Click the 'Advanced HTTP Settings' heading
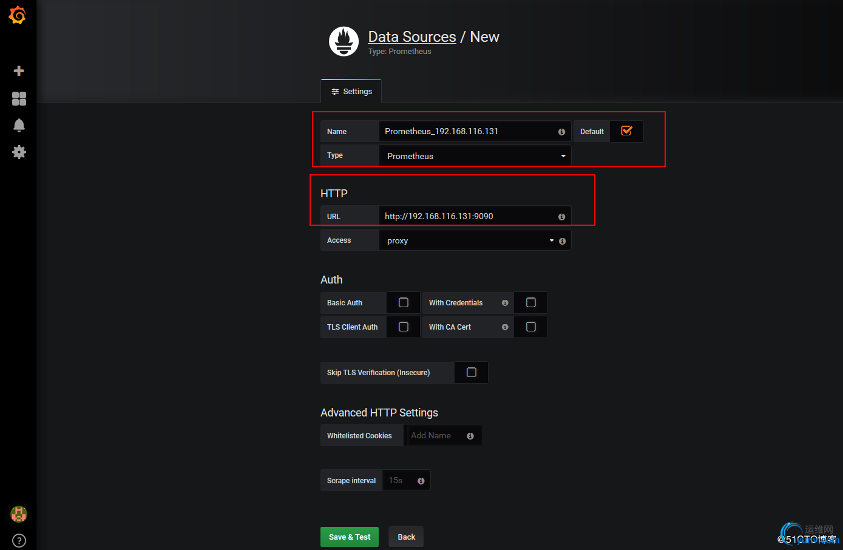 379,413
